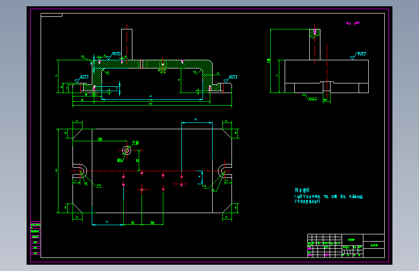The width and height of the screenshot is (419, 271).
Task: Click the Ra3.2 roughness symbol at the section view top
Action: [114, 55]
